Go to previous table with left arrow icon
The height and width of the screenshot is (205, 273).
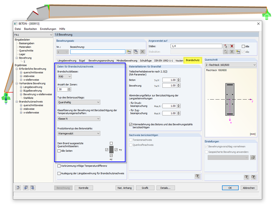pyautogui.click(x=26, y=188)
